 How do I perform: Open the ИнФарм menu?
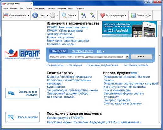pyautogui.click(x=61, y=9)
